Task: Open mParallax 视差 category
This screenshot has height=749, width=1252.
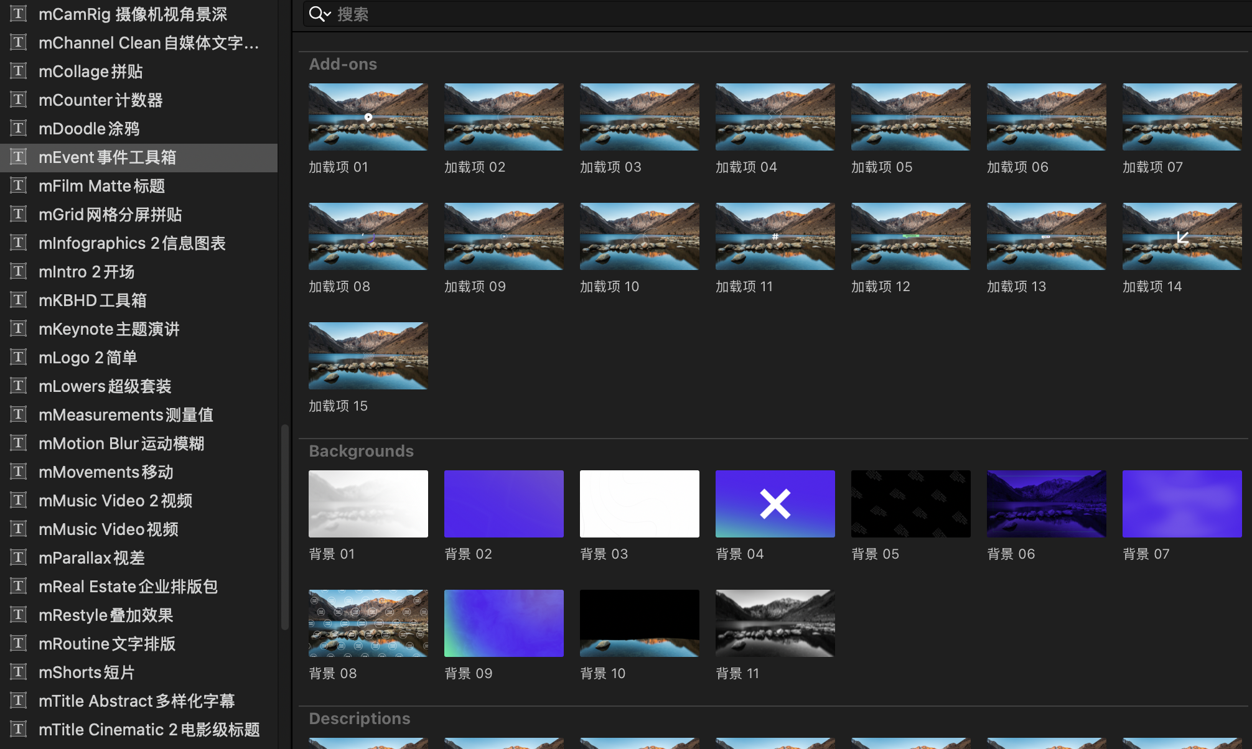Action: tap(139, 558)
